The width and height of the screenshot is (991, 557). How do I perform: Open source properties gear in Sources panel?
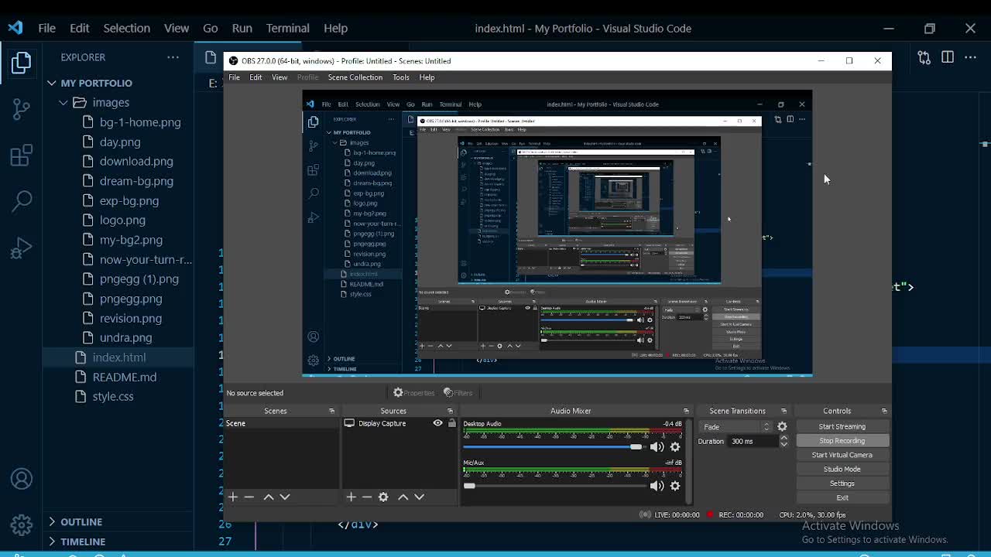(383, 497)
